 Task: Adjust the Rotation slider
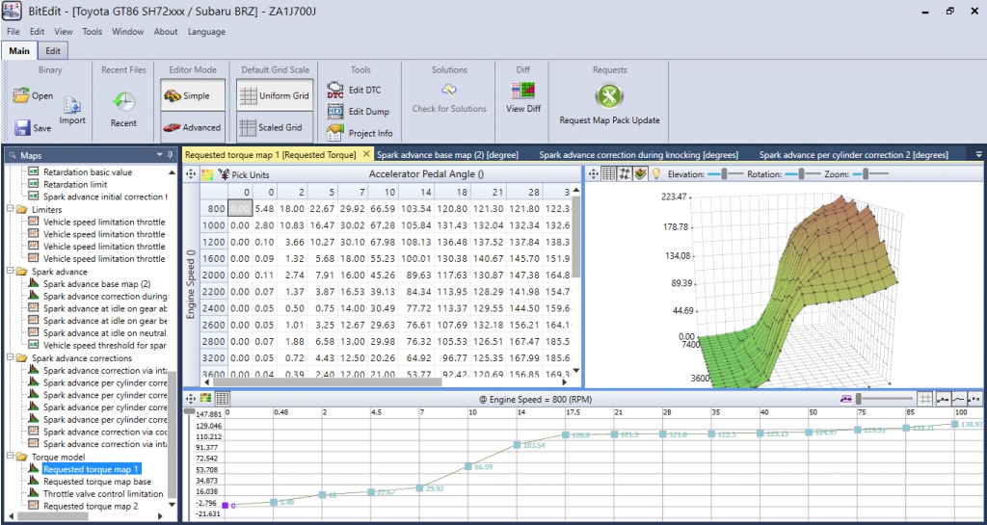tap(802, 174)
